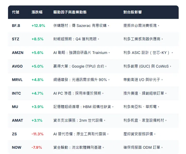Select the AMAT ticker cell
Viewport: 186px width, 154px height.
(x=17, y=120)
